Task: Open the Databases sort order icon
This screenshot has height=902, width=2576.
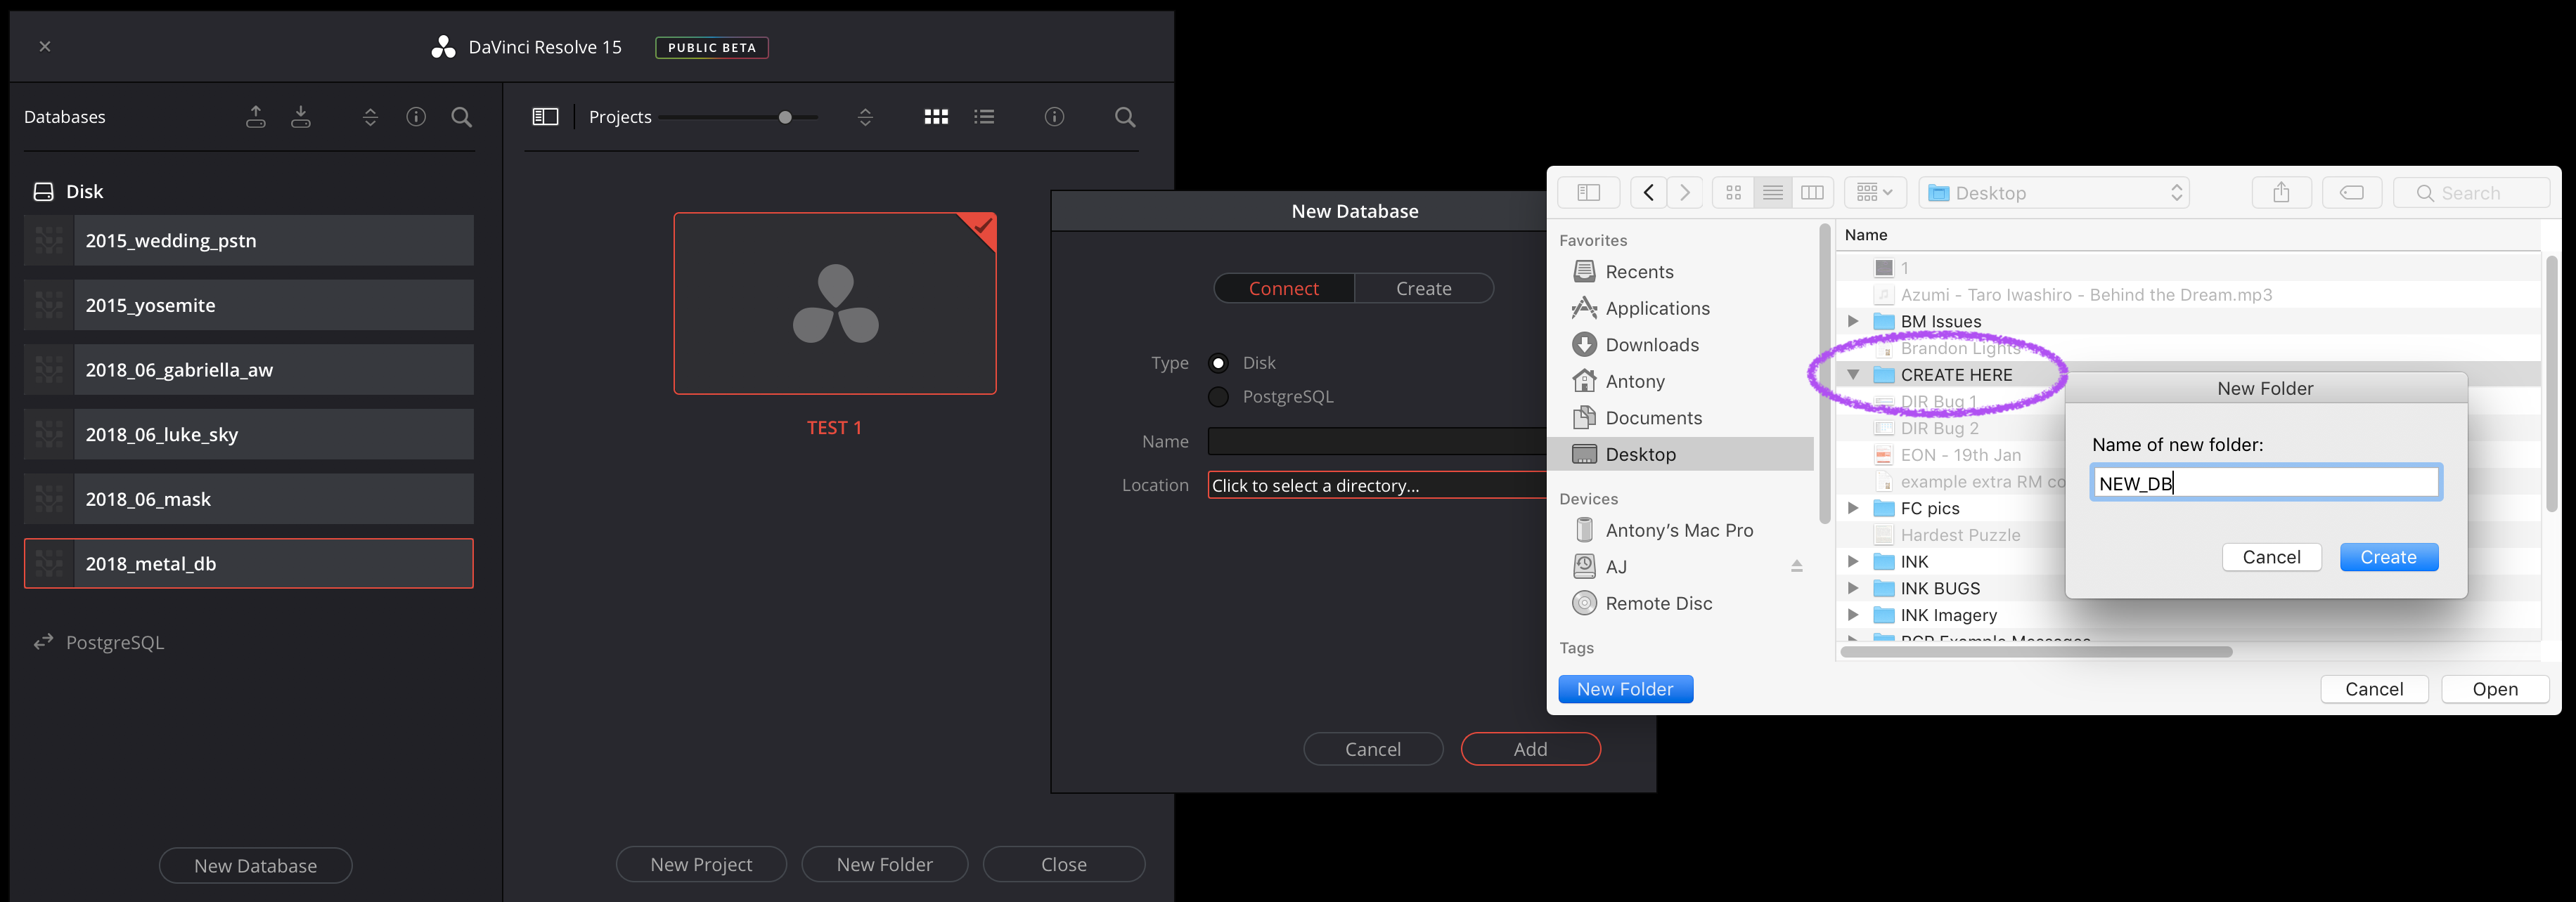Action: [x=370, y=117]
